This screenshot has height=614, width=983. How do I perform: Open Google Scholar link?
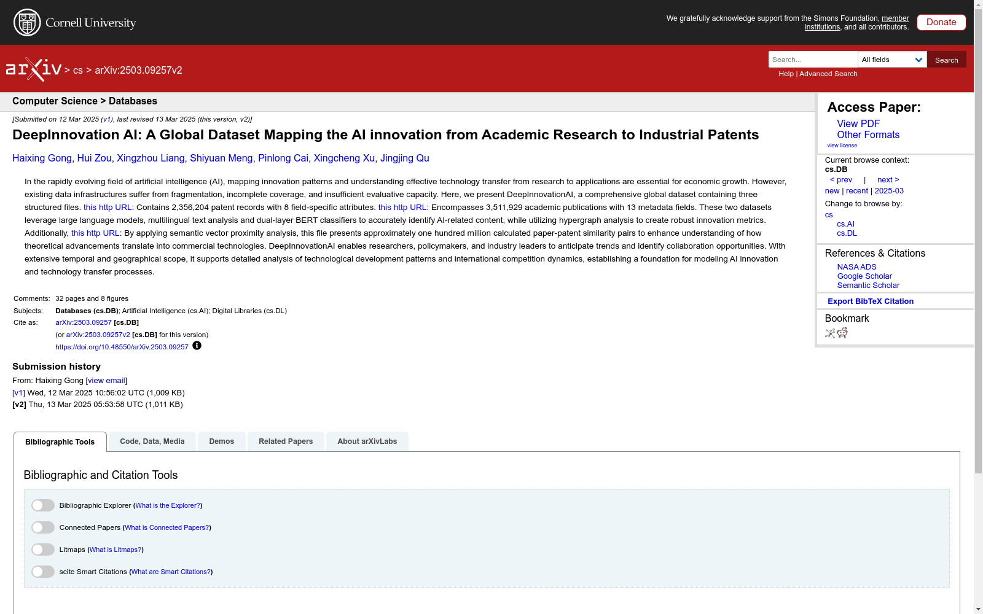tap(864, 276)
